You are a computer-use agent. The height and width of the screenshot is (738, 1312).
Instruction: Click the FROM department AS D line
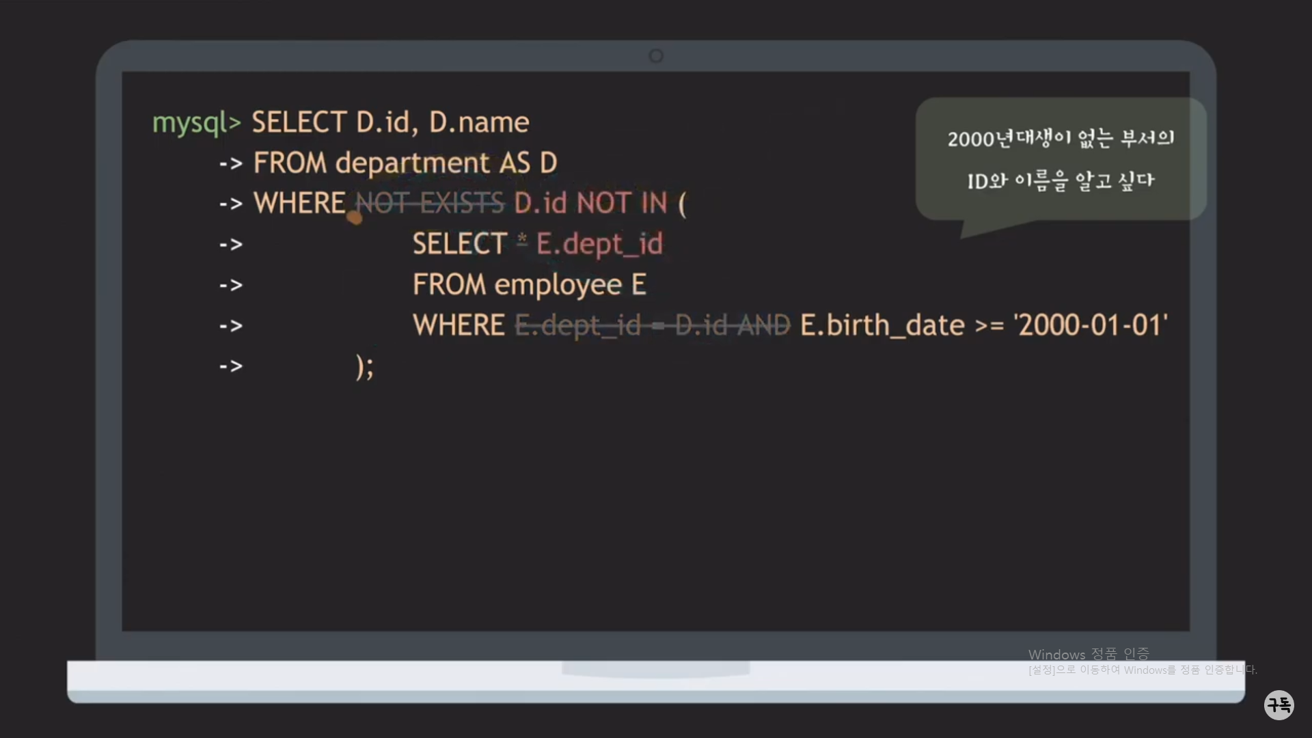point(405,163)
